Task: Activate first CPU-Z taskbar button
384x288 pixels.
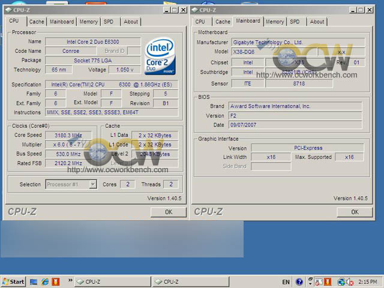Action: pyautogui.click(x=113, y=282)
